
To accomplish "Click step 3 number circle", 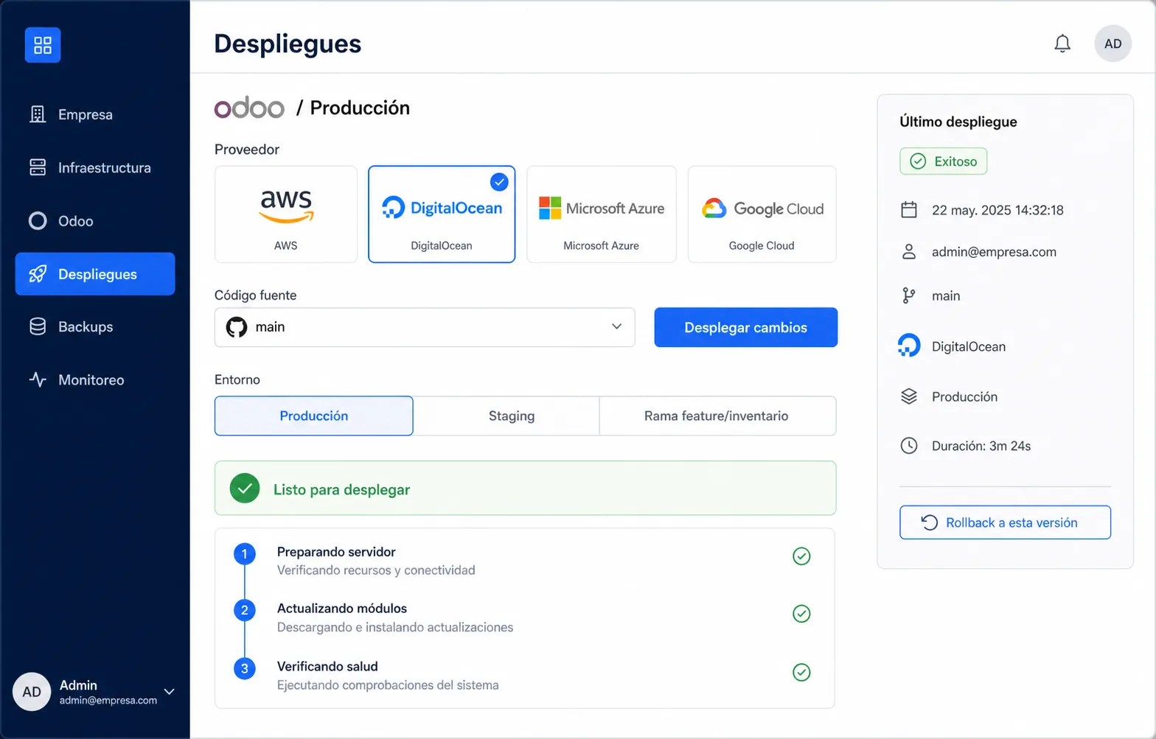I will 245,668.
